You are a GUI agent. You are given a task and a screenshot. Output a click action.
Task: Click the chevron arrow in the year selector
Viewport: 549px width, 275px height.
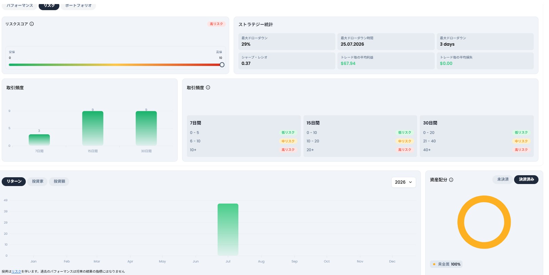(410, 182)
